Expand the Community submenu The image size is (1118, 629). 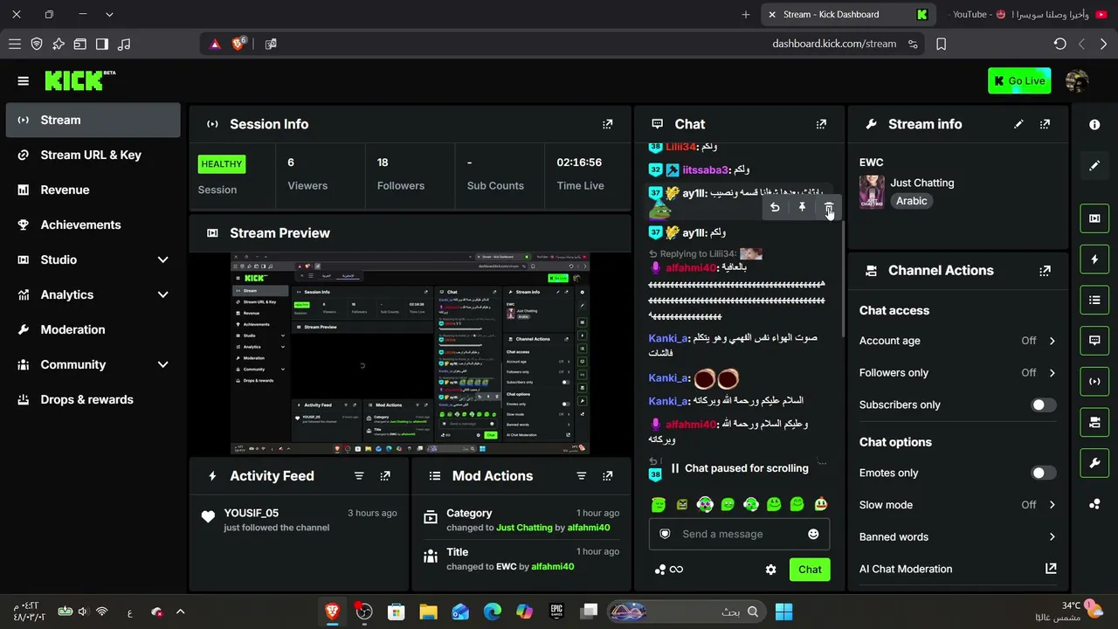tap(162, 364)
